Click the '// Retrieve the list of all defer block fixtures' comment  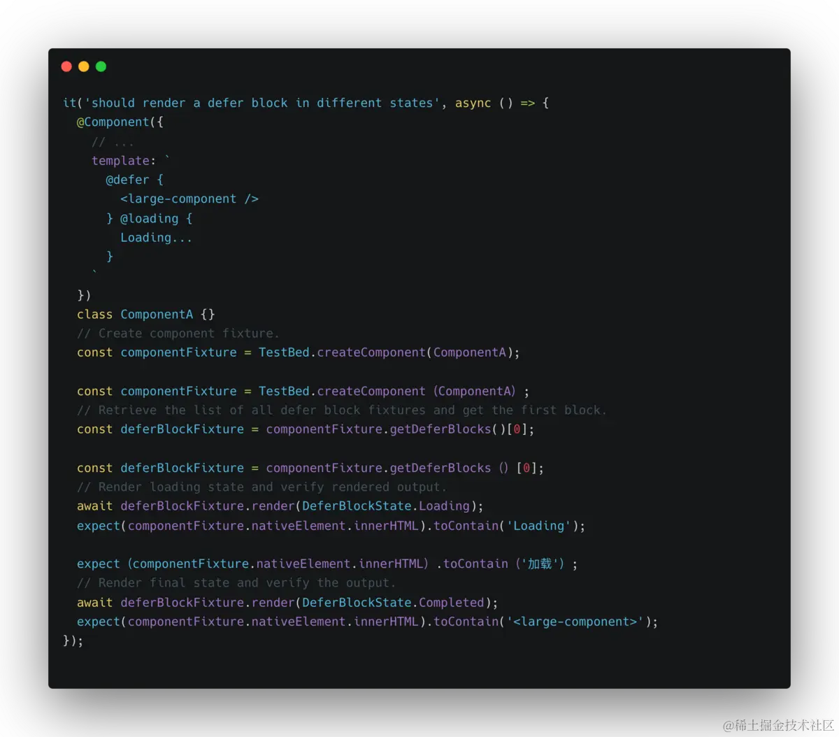(342, 410)
